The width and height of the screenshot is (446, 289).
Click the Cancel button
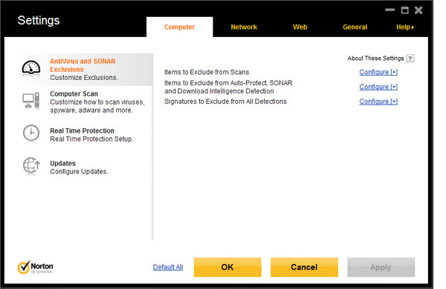click(304, 268)
